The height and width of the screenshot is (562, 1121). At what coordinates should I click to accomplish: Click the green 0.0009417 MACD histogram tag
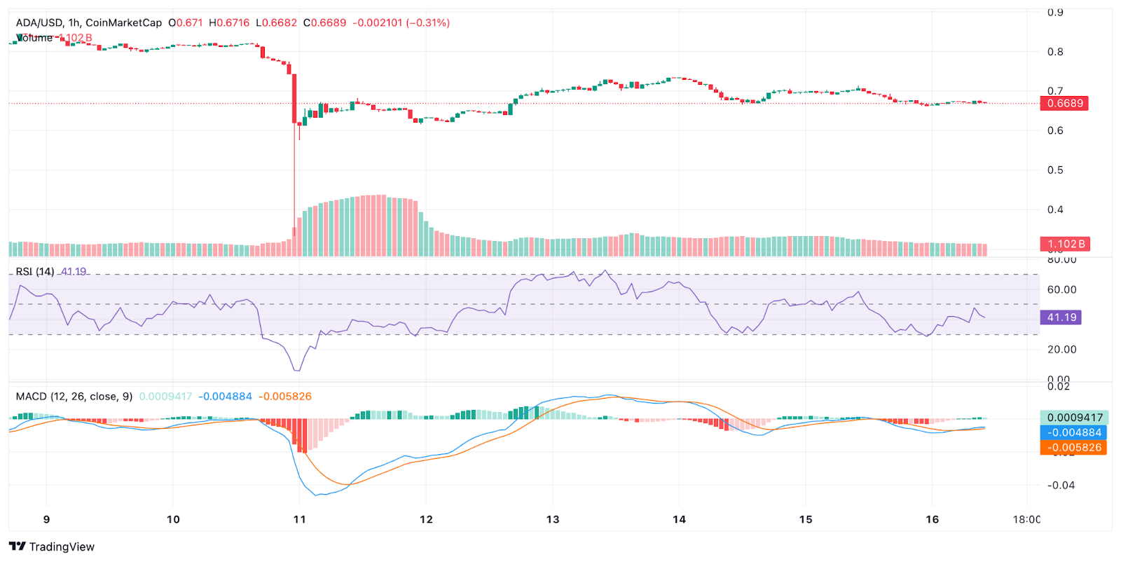pos(1074,418)
